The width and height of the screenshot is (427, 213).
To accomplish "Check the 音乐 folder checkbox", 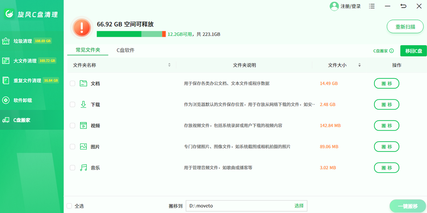I will [x=73, y=168].
